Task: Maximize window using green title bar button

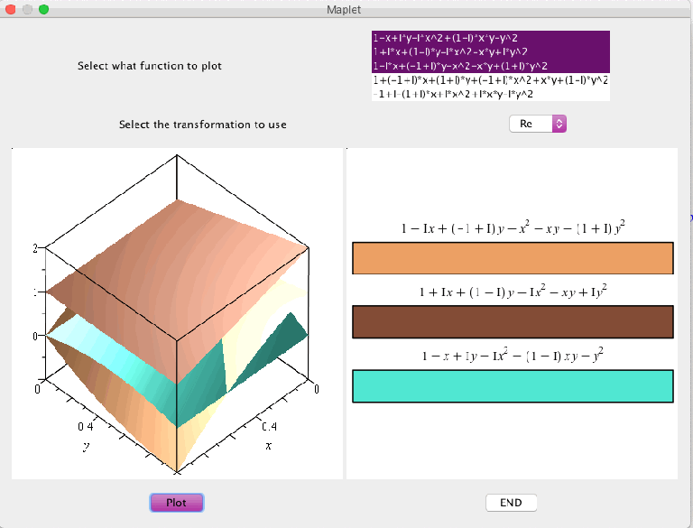Action: pyautogui.click(x=43, y=9)
